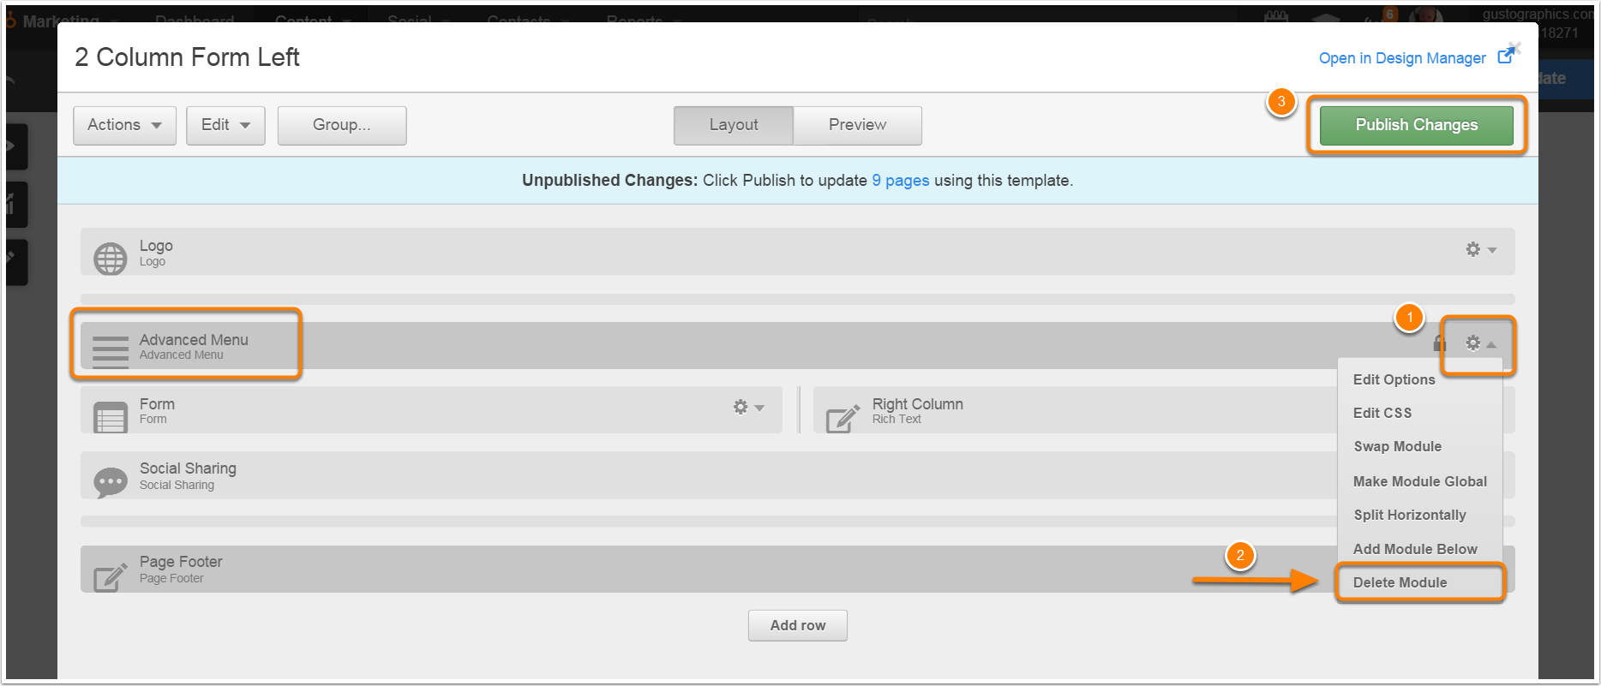Open the Logo module gear menu
1601x686 pixels.
(1480, 249)
